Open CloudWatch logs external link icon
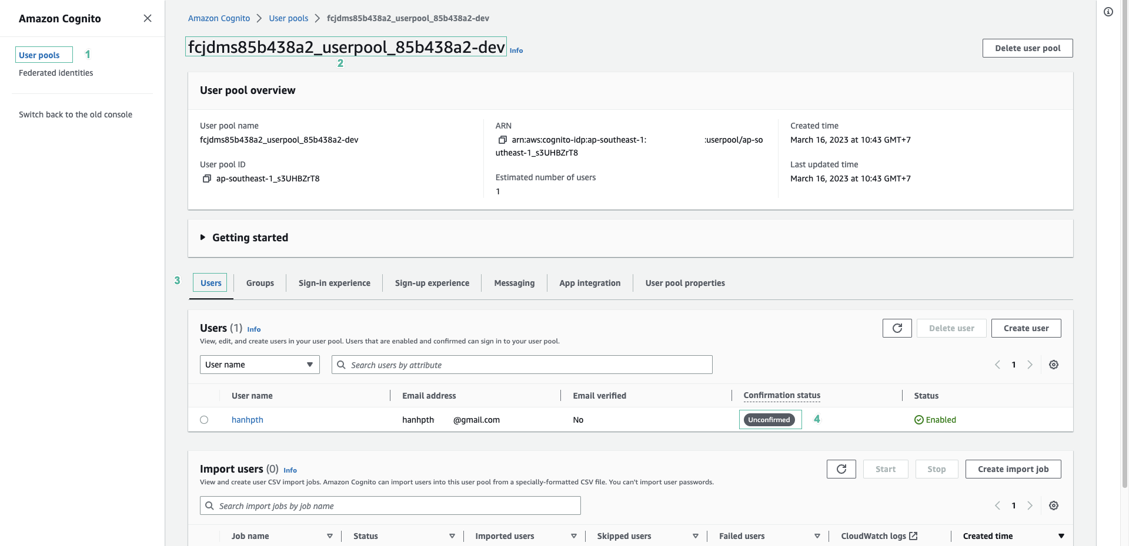Screen dimensions: 1129x546 point(913,536)
